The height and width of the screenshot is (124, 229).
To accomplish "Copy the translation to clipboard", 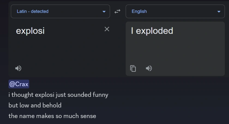I will pyautogui.click(x=133, y=68).
